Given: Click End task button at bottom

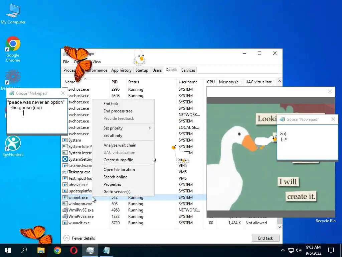Looking at the screenshot, I should coord(266,238).
